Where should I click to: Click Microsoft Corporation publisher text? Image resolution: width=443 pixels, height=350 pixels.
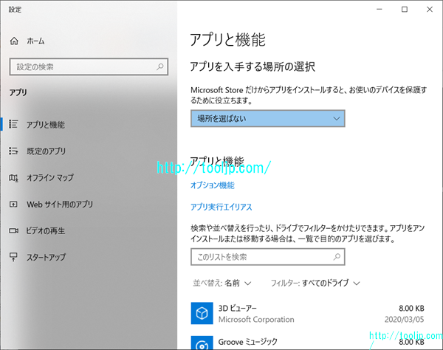[256, 320]
